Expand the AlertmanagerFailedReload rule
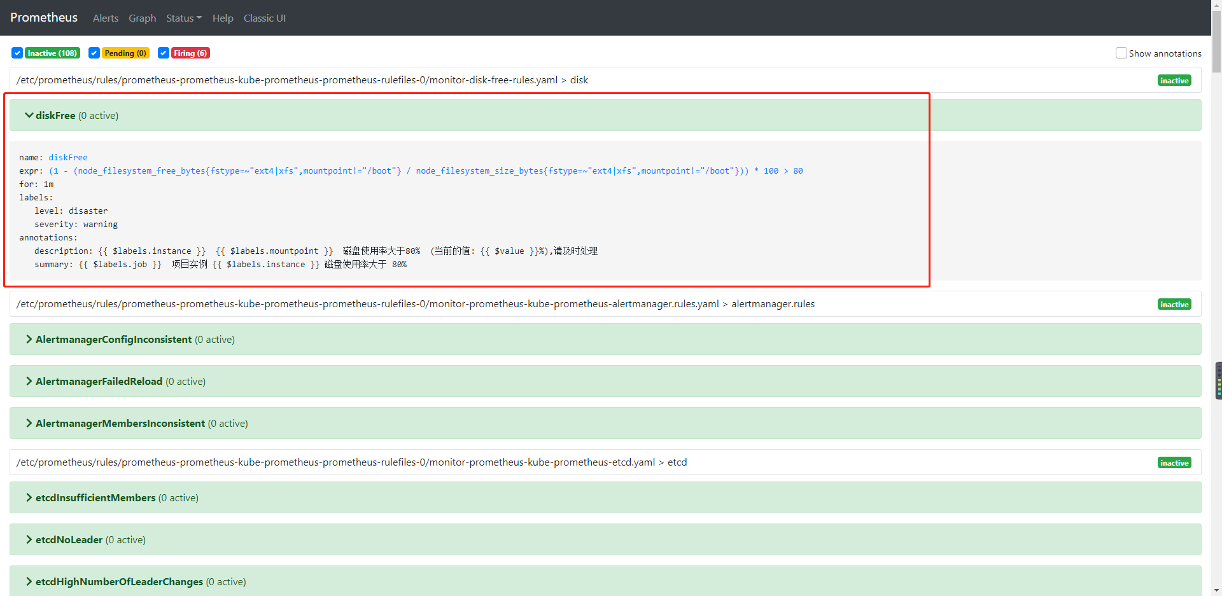Screen dimensions: 1222x596 605,381
